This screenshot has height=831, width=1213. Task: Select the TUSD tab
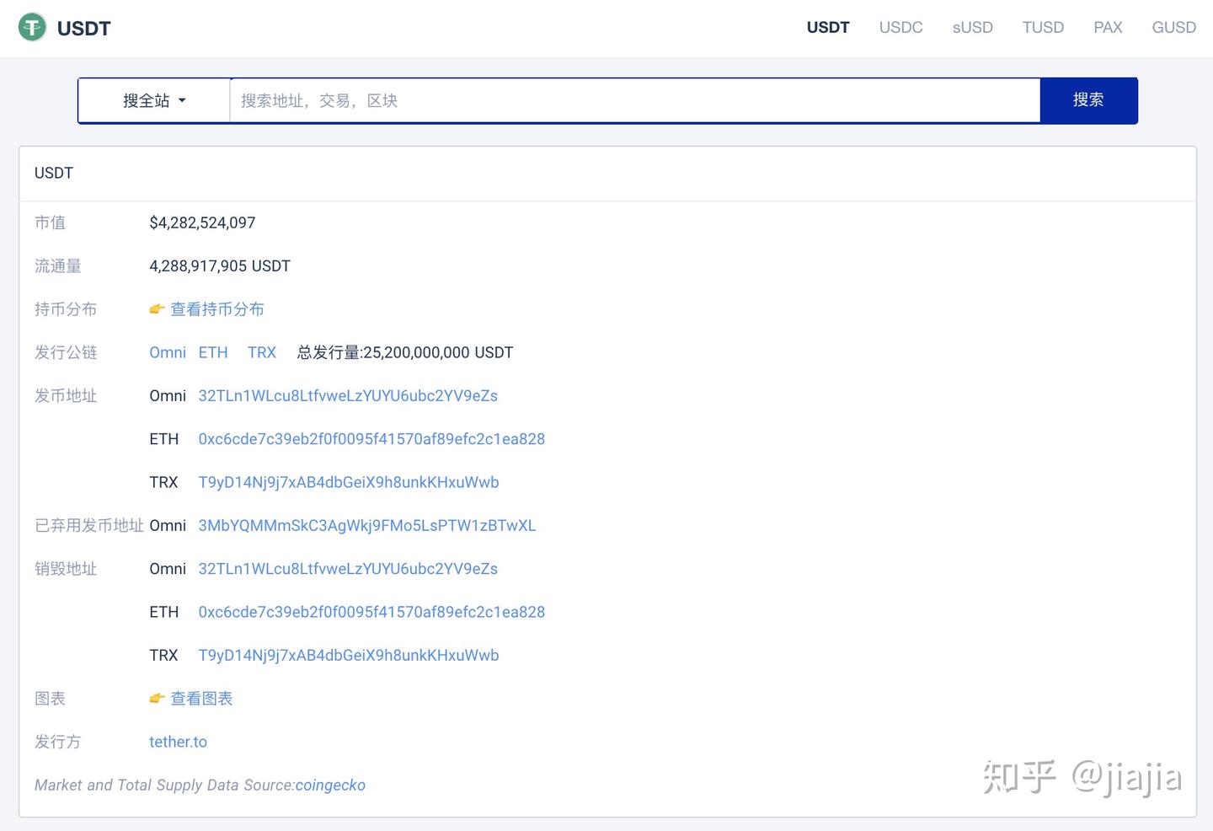pos(1043,28)
